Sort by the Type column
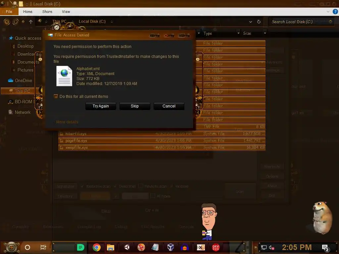Screen dimensions: 339x254 (208, 33)
